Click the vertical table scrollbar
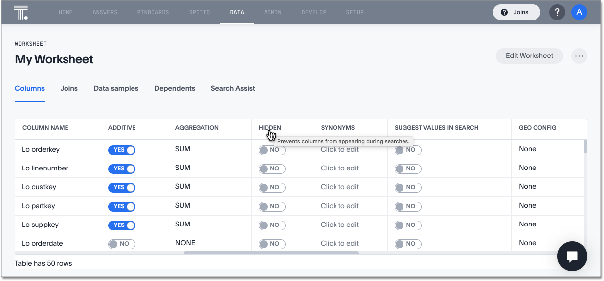Image resolution: width=604 pixels, height=281 pixels. (x=585, y=147)
